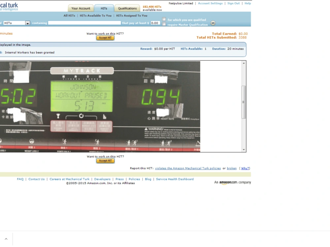Open Account Settings link
The width and height of the screenshot is (330, 247).
[x=210, y=3]
